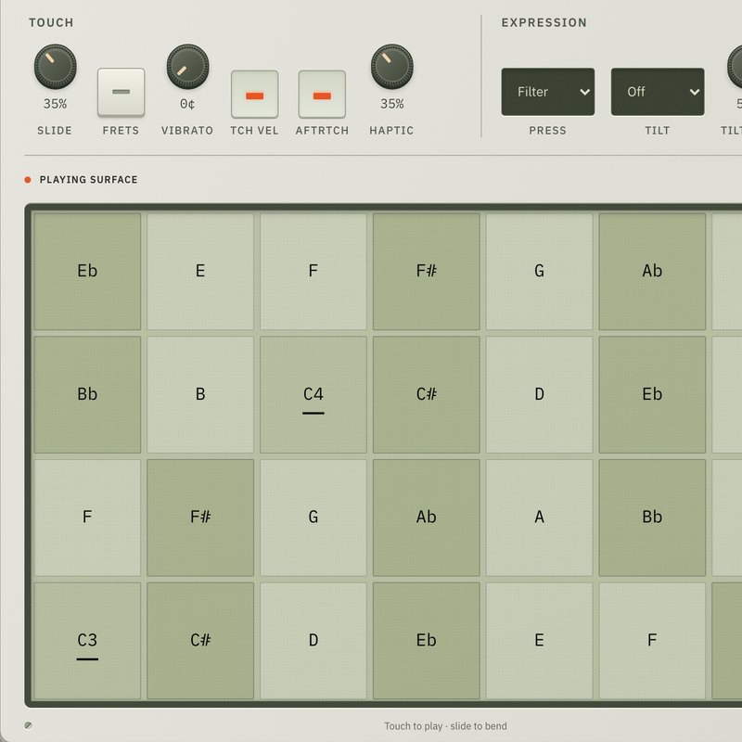Tap the Ab pad in the row containing A
This screenshot has height=742, width=742.
pos(427,518)
